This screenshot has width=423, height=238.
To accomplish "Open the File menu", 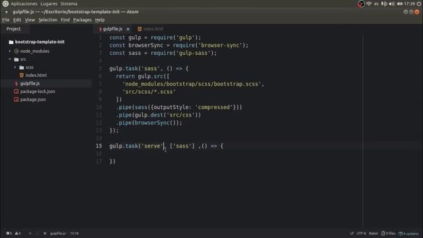I will coord(6,20).
